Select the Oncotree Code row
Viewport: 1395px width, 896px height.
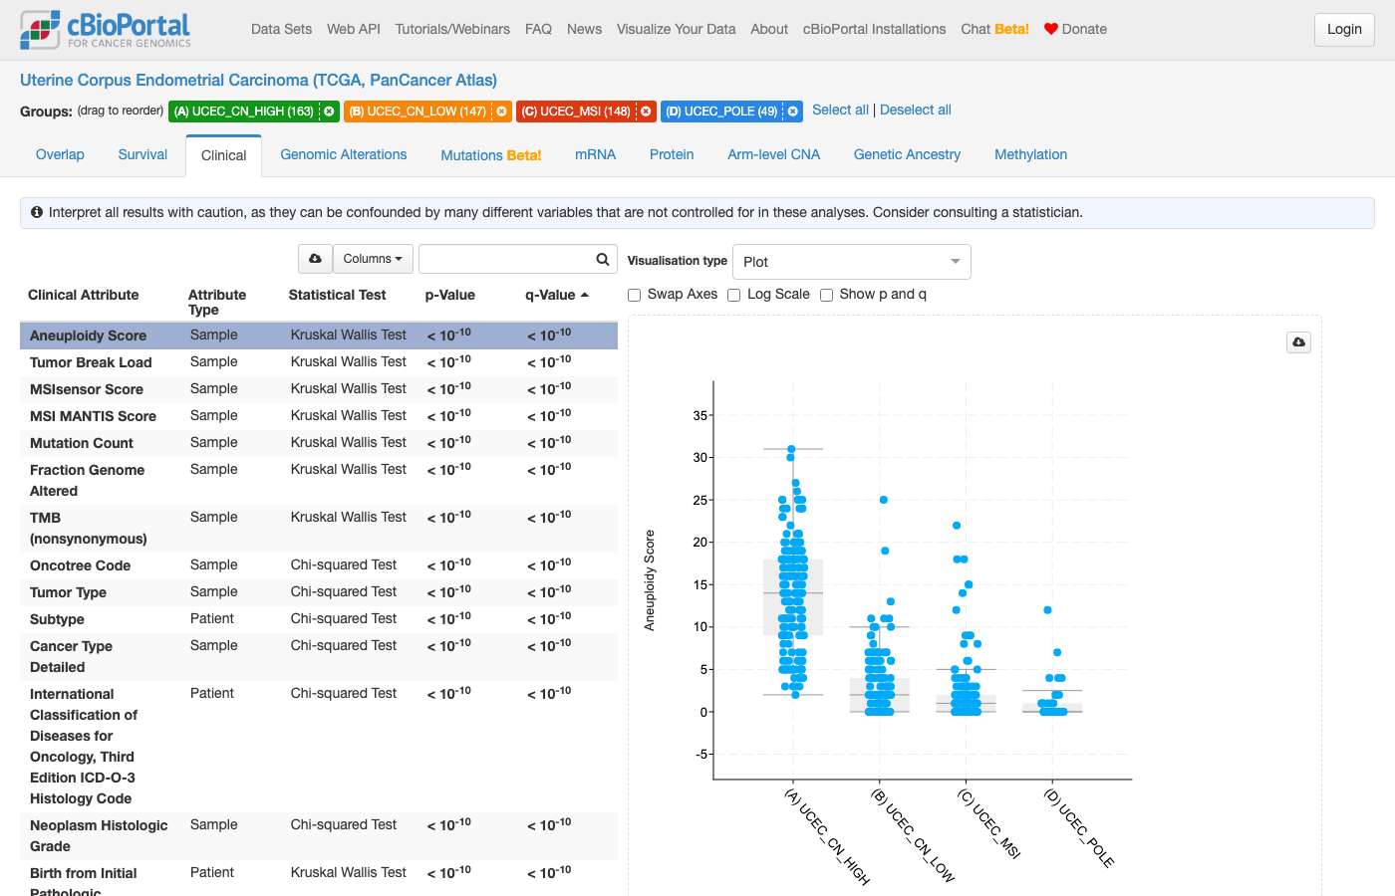click(x=319, y=565)
